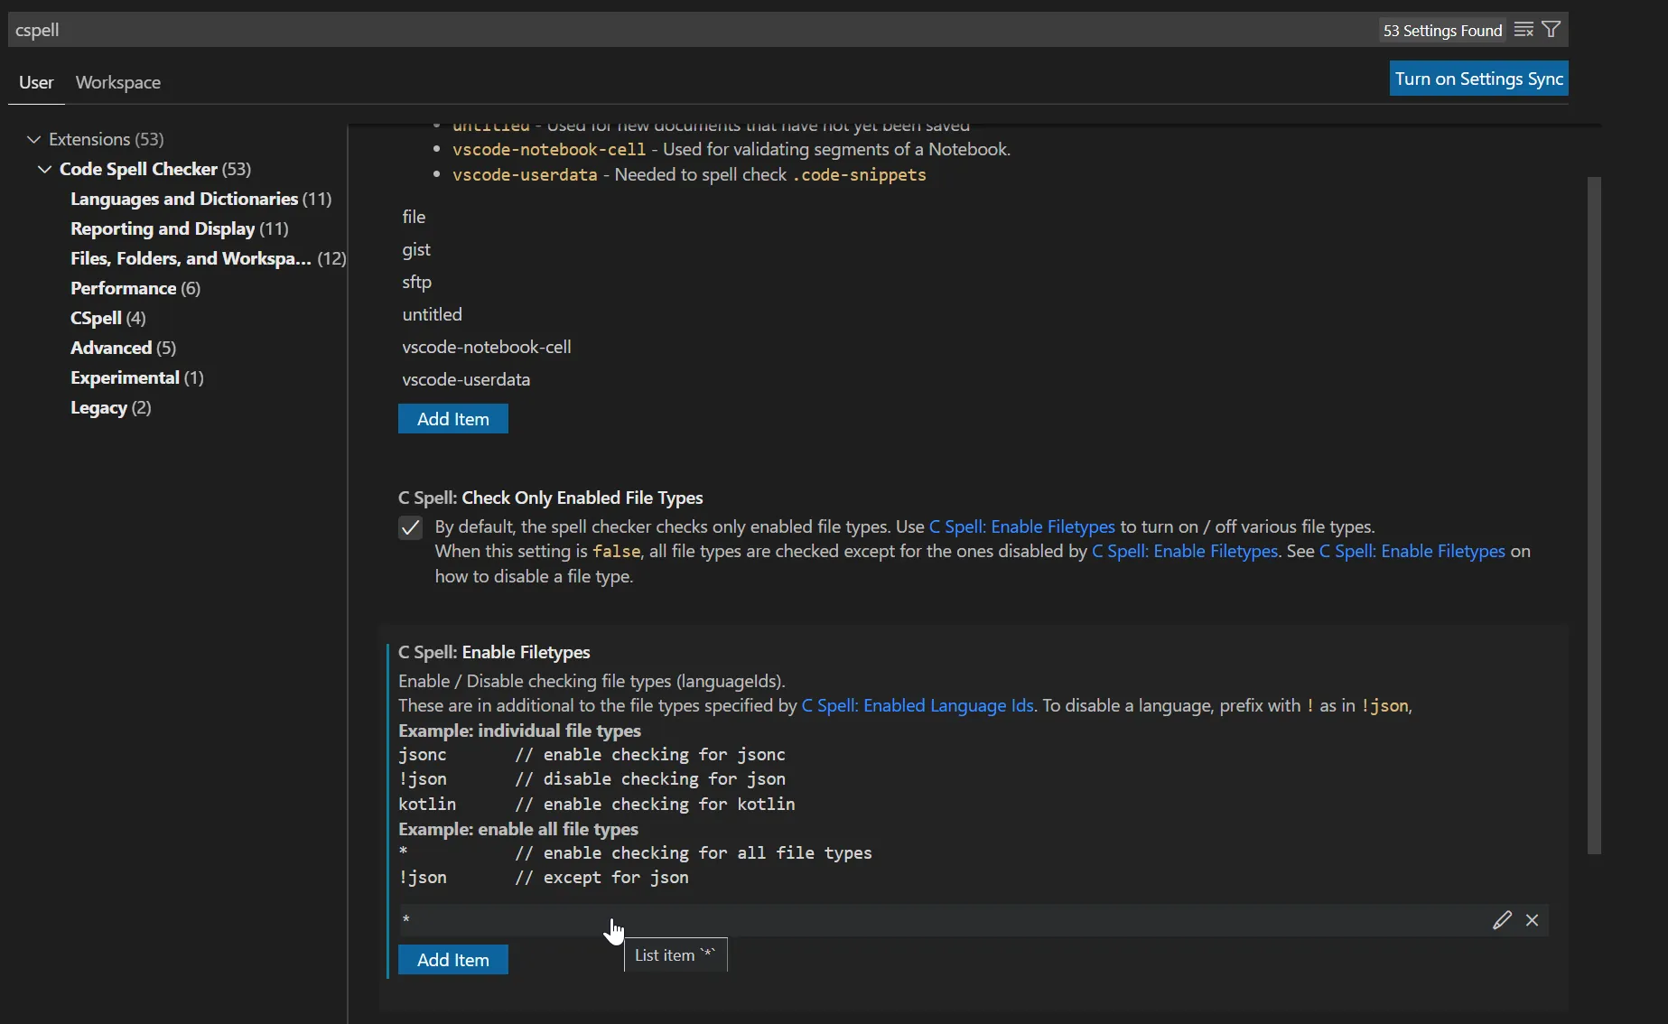Remove the '*' filetype list item
The height and width of the screenshot is (1024, 1668).
click(1532, 920)
